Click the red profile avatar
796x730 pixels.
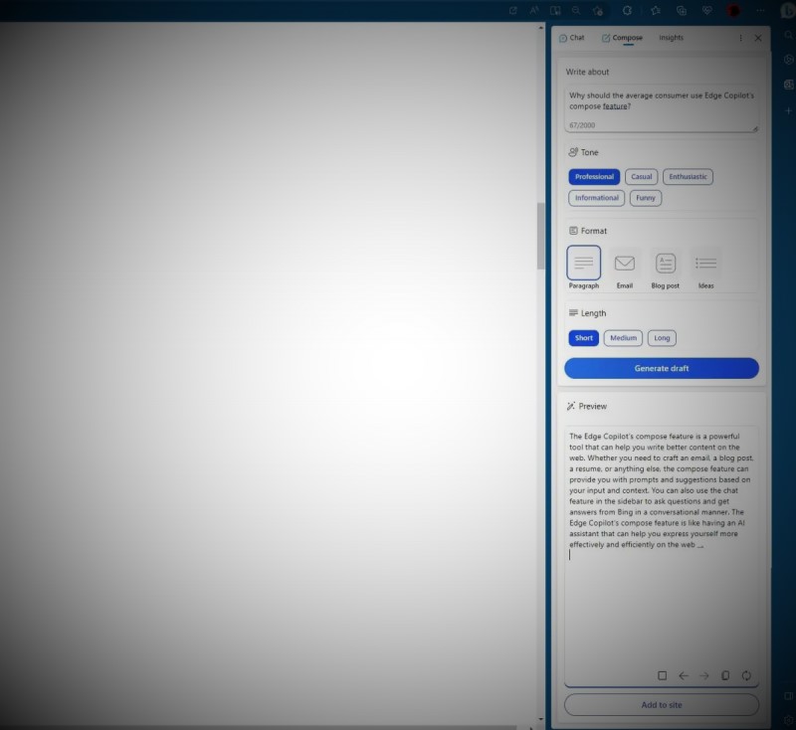coord(733,11)
